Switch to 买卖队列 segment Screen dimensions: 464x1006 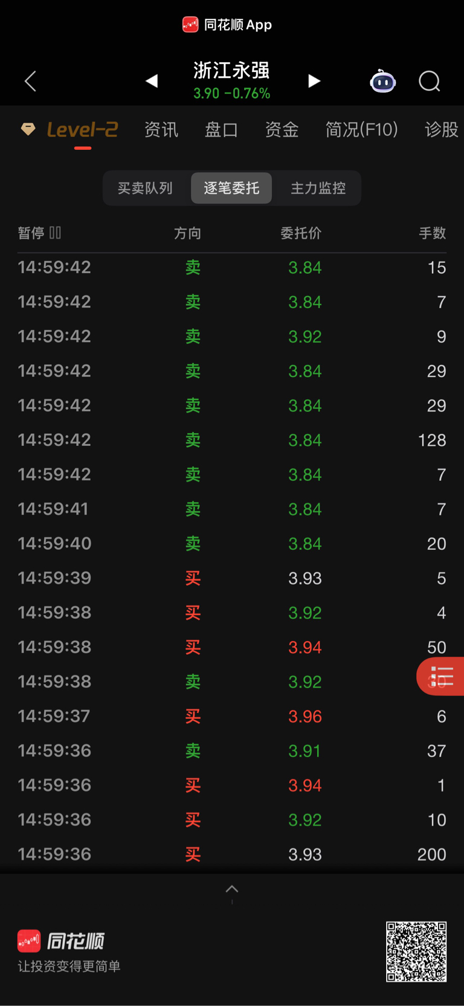(x=145, y=188)
